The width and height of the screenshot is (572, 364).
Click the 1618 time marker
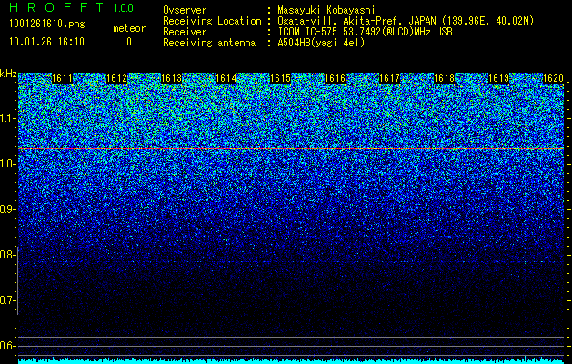click(445, 78)
